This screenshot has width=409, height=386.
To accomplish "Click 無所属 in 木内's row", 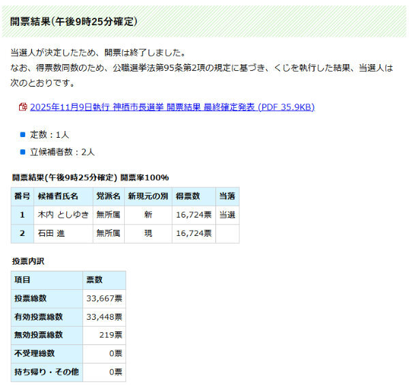I will pyautogui.click(x=108, y=215).
